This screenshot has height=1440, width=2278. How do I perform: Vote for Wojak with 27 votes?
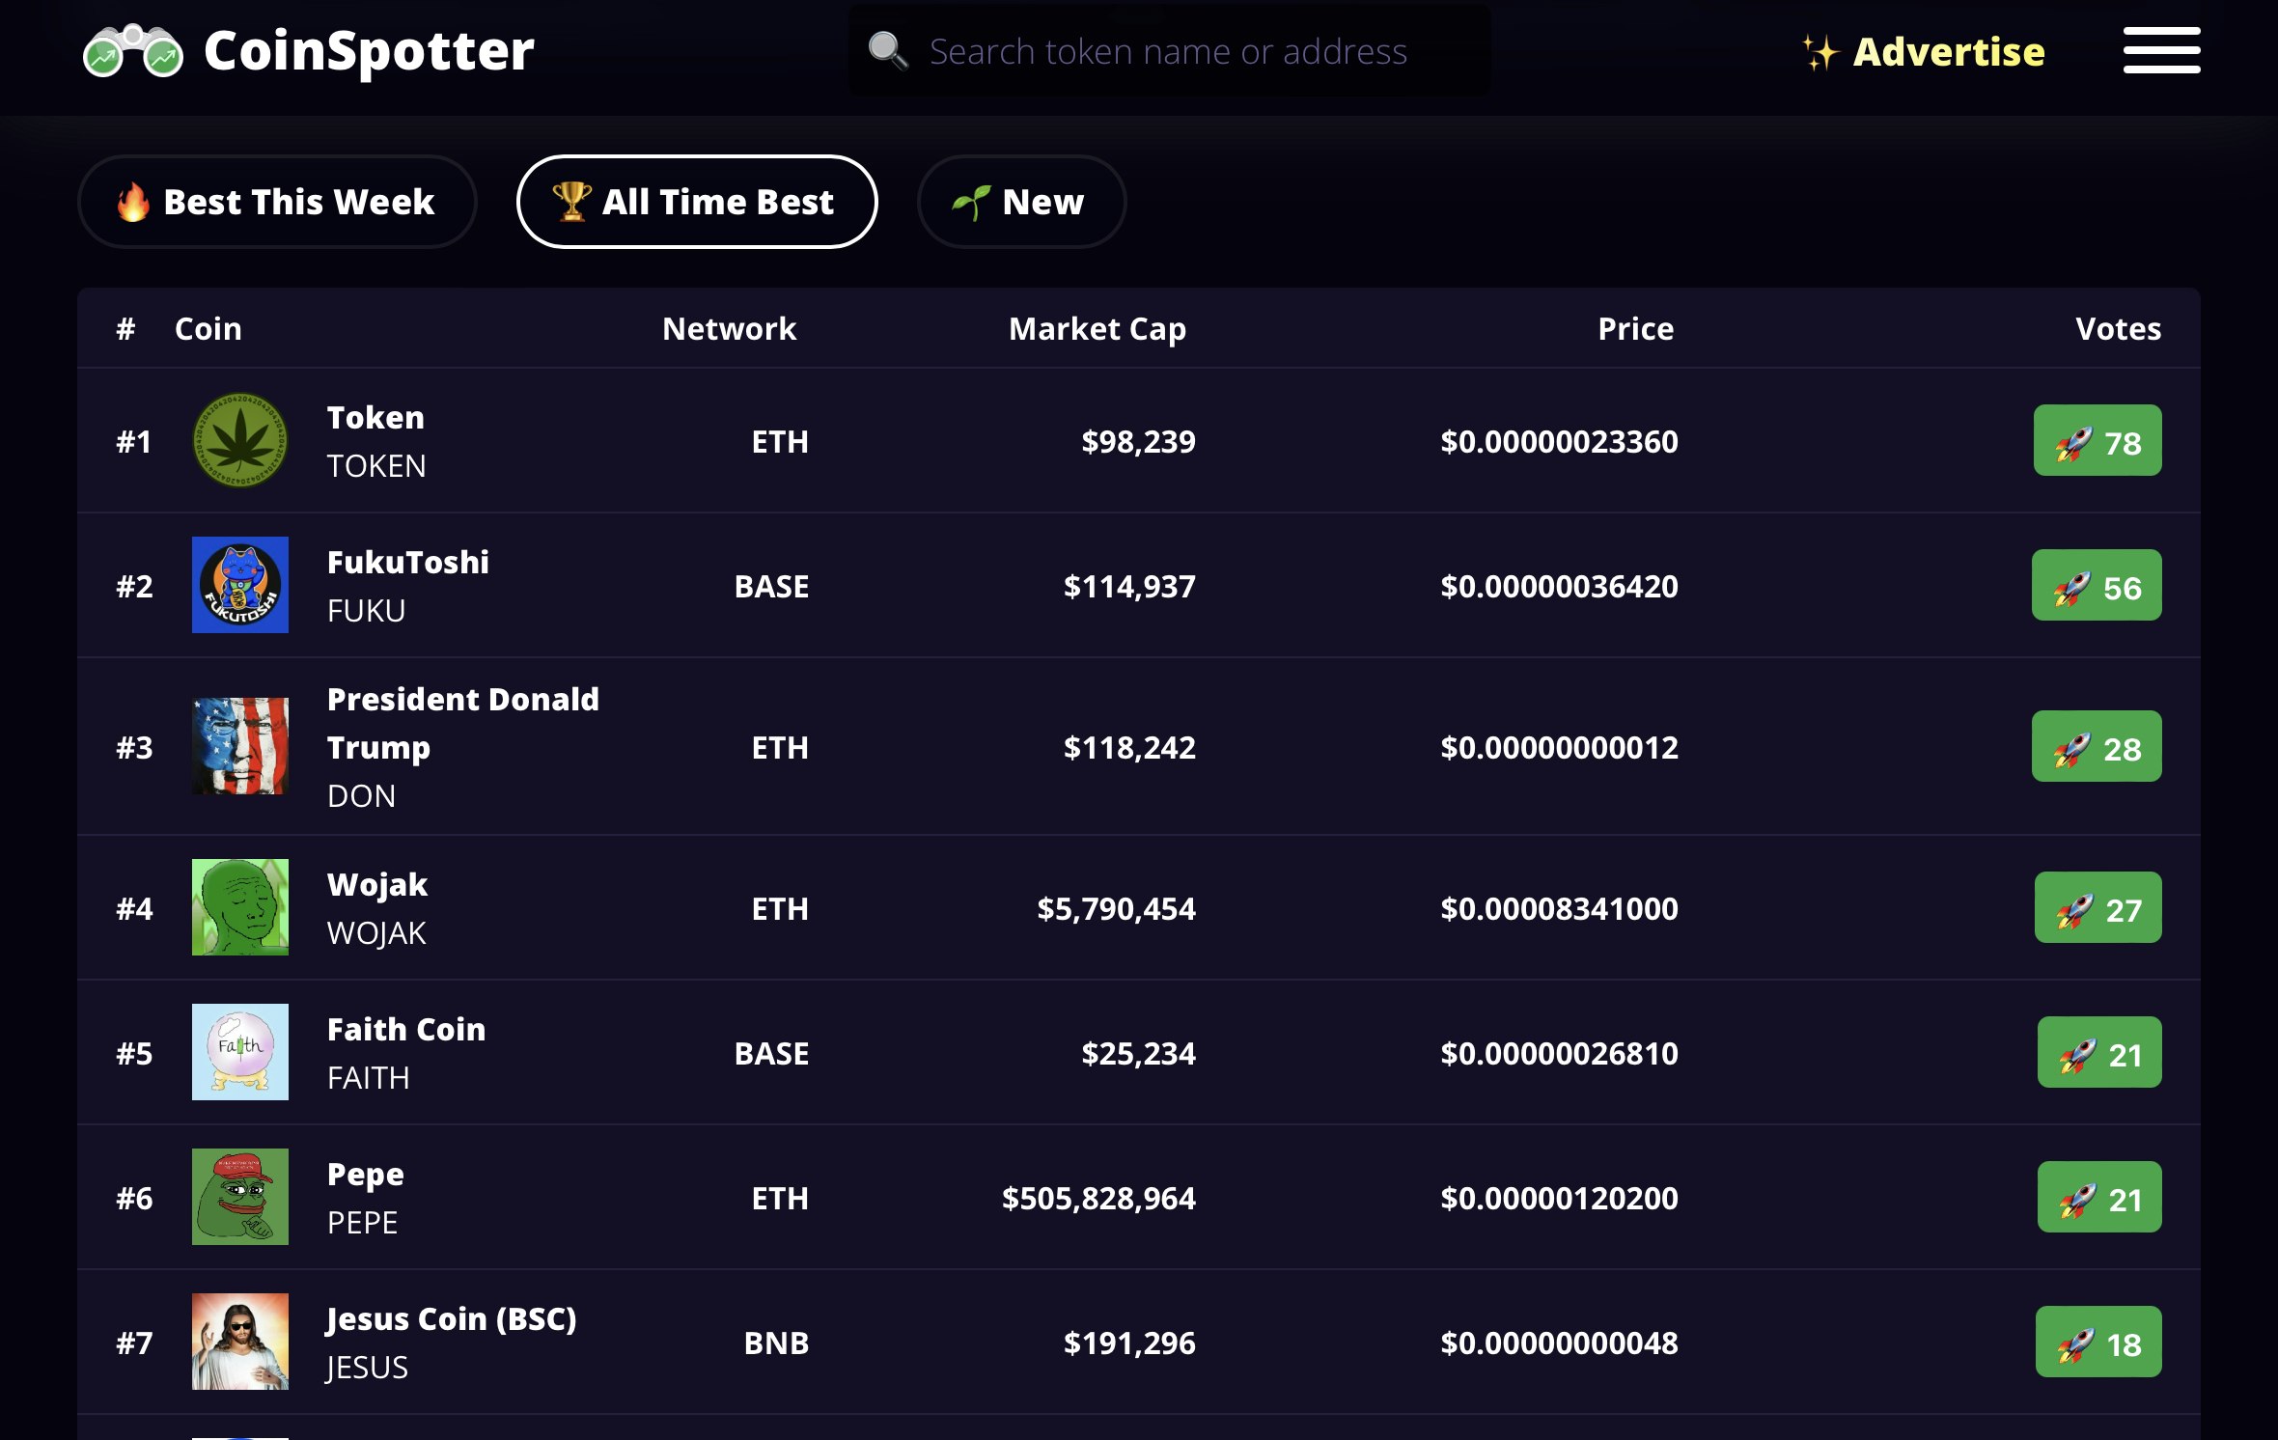[2098, 907]
